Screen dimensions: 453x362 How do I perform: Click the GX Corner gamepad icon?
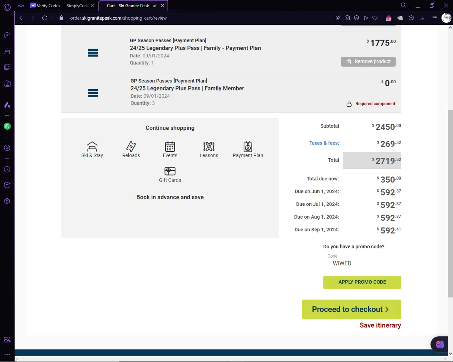[21, 5]
